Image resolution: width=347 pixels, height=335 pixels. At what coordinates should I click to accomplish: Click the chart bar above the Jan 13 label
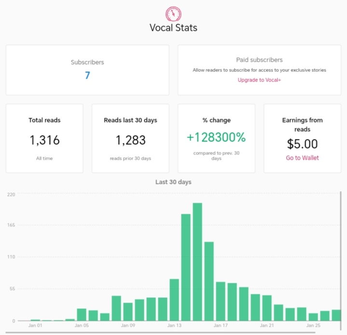tap(174, 300)
